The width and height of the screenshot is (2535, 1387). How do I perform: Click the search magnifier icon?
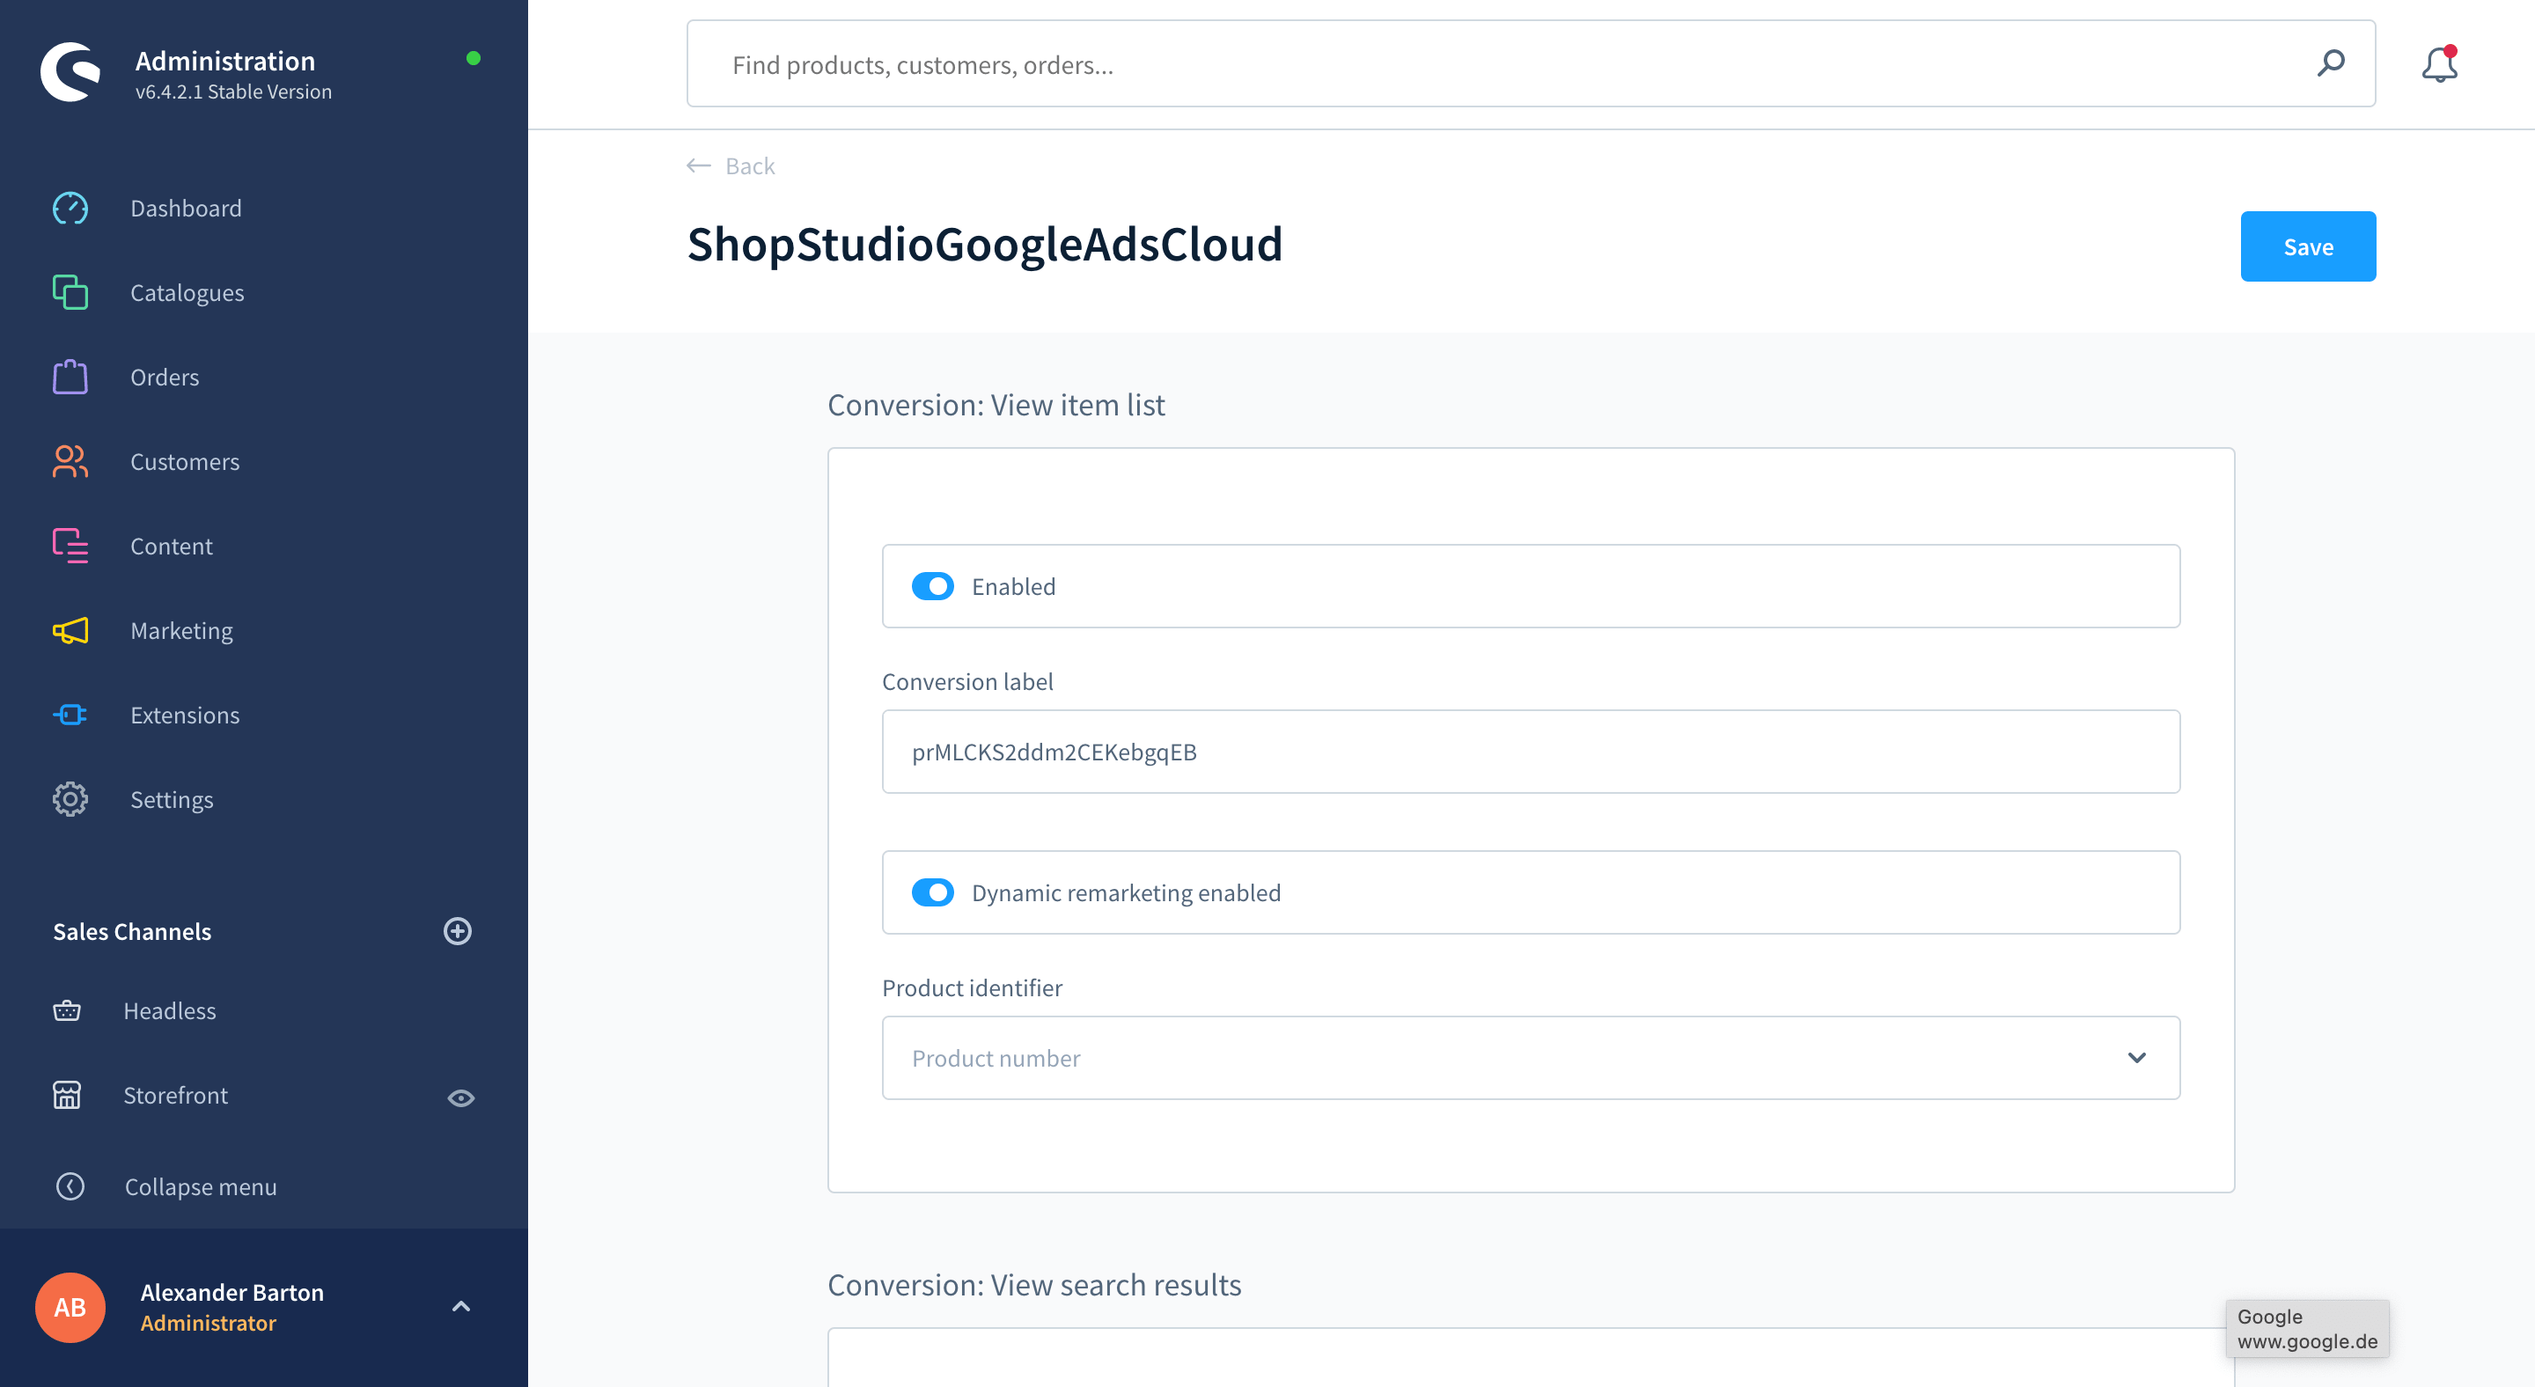click(2330, 64)
